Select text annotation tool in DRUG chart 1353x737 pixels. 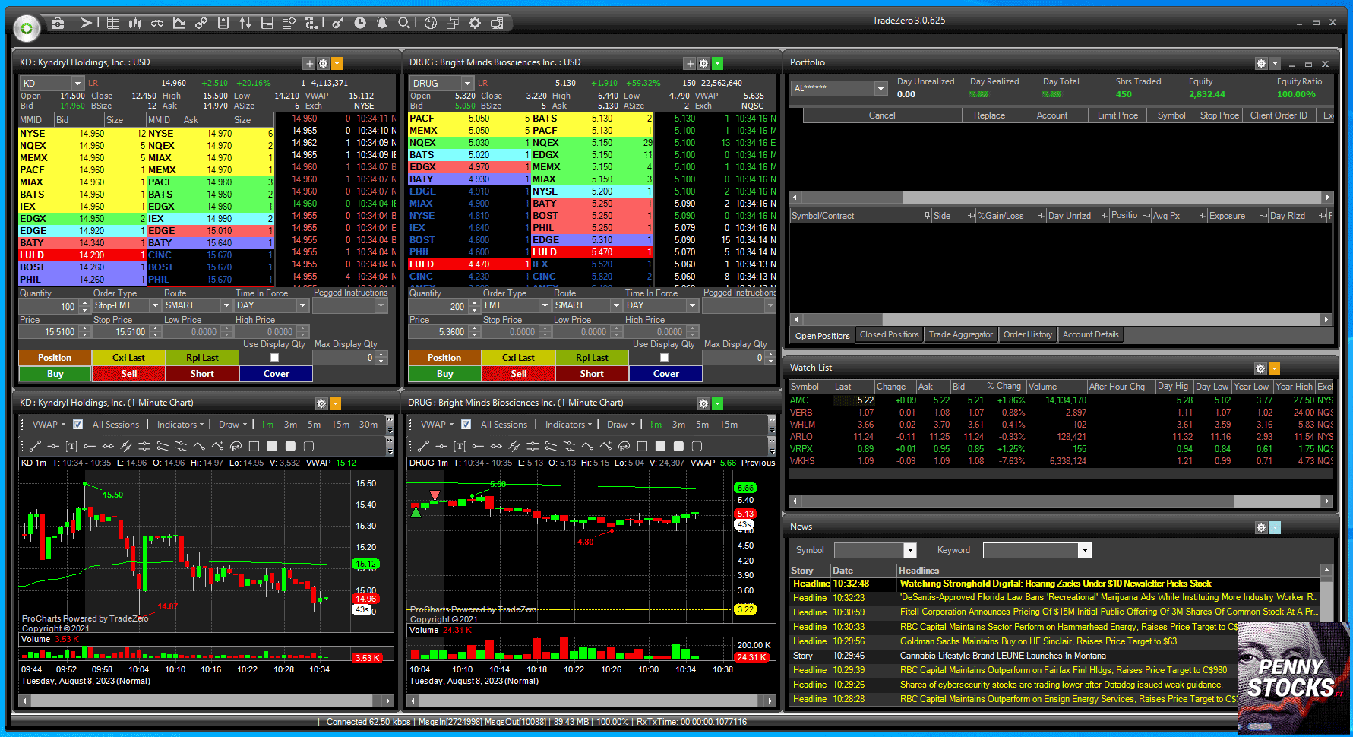pos(460,446)
